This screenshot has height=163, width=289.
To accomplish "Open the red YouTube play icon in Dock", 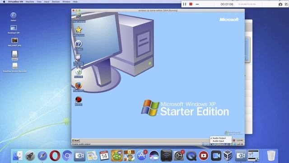I will (x=204, y=156).
